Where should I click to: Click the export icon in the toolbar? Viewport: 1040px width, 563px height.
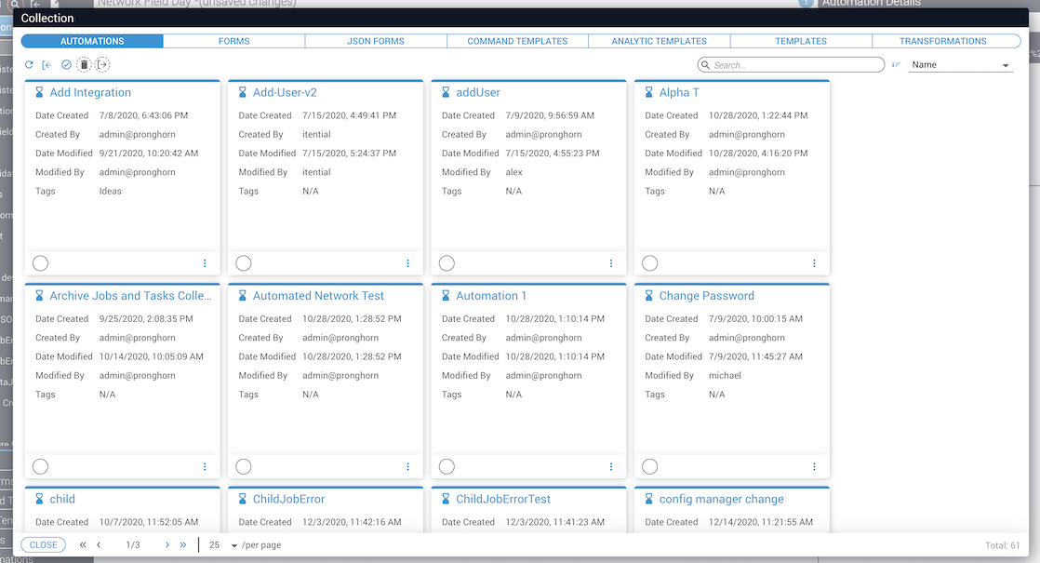(x=102, y=65)
